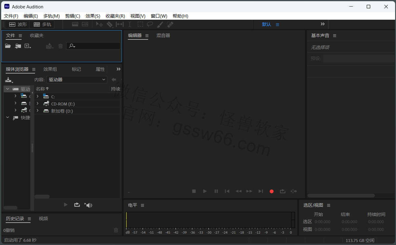Switch to Waveform (波形) editor view
The width and height of the screenshot is (396, 245).
point(18,24)
